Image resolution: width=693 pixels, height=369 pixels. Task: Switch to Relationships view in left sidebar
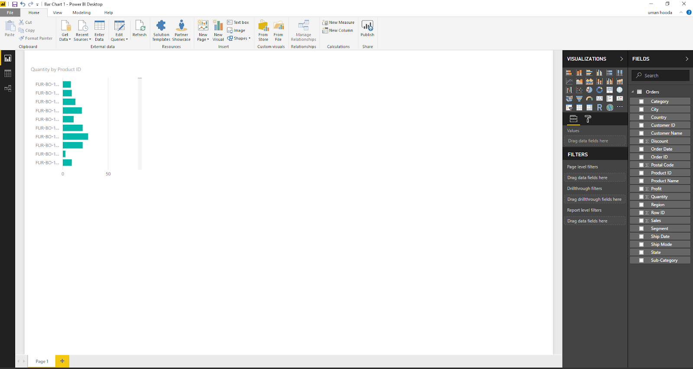coord(7,88)
